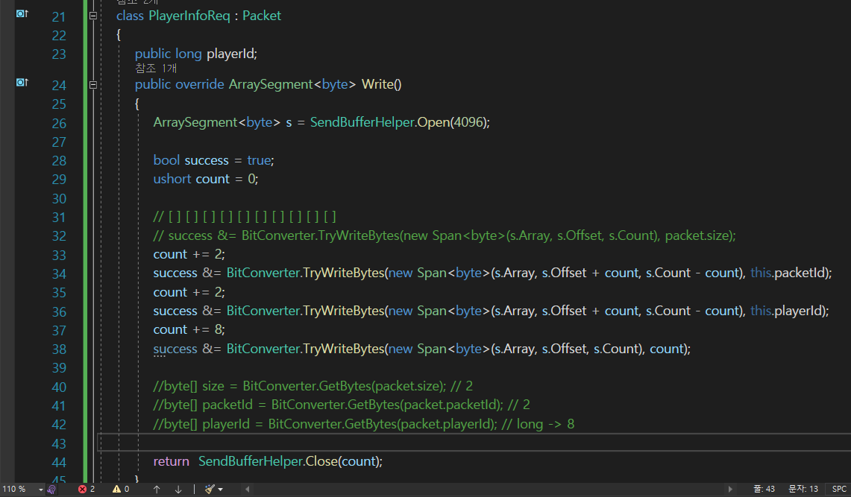Click the CodeLens indicator beside line 21
The width and height of the screenshot is (851, 497).
(x=21, y=13)
